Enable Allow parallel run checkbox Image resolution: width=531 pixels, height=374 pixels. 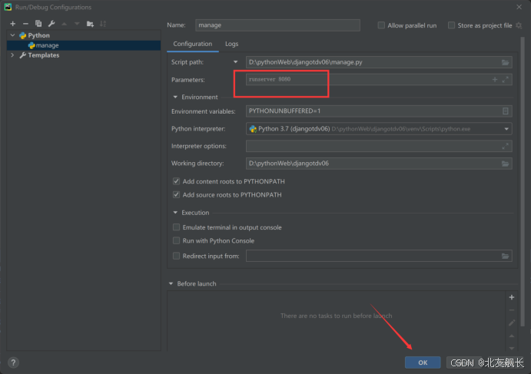coord(381,25)
